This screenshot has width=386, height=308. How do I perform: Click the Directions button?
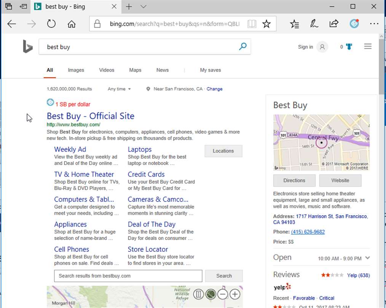click(x=294, y=180)
